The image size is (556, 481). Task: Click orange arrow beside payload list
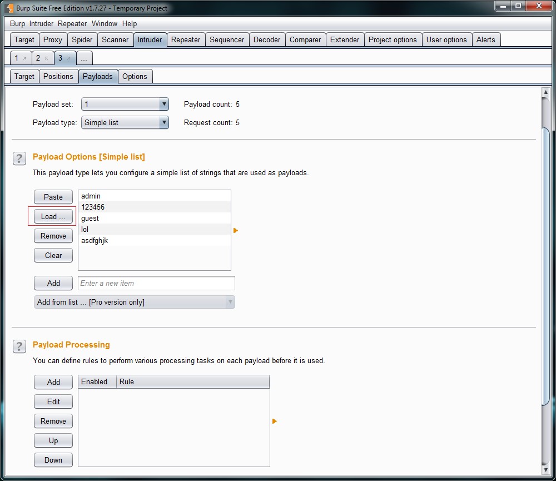(236, 230)
